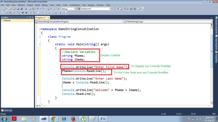Click the Redo arrow icon
Image resolution: width=218 pixels, height=122 pixels.
(x=43, y=9)
